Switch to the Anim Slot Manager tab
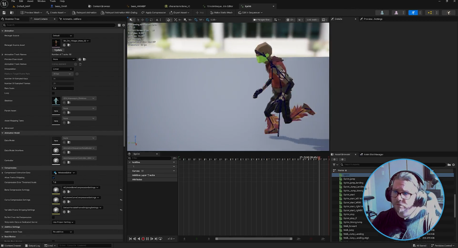 [x=373, y=154]
